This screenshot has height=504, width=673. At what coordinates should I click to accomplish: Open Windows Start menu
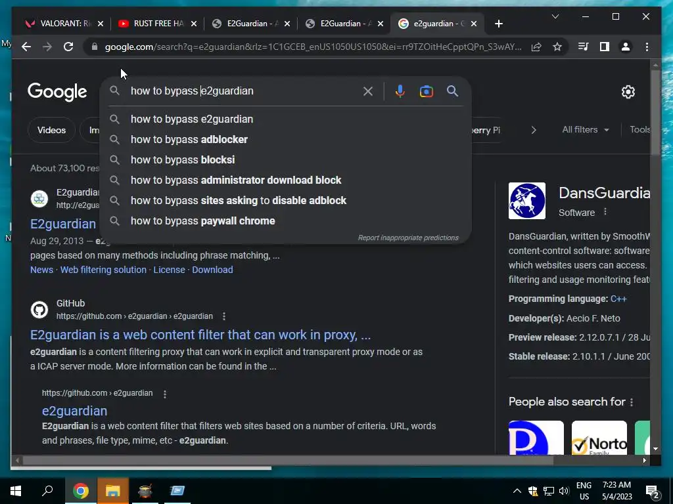16,491
